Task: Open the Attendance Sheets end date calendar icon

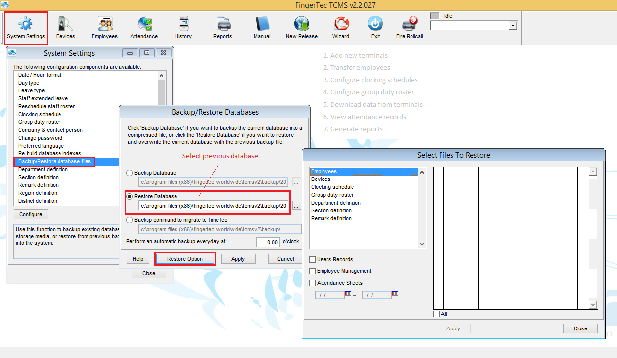Action: point(395,293)
